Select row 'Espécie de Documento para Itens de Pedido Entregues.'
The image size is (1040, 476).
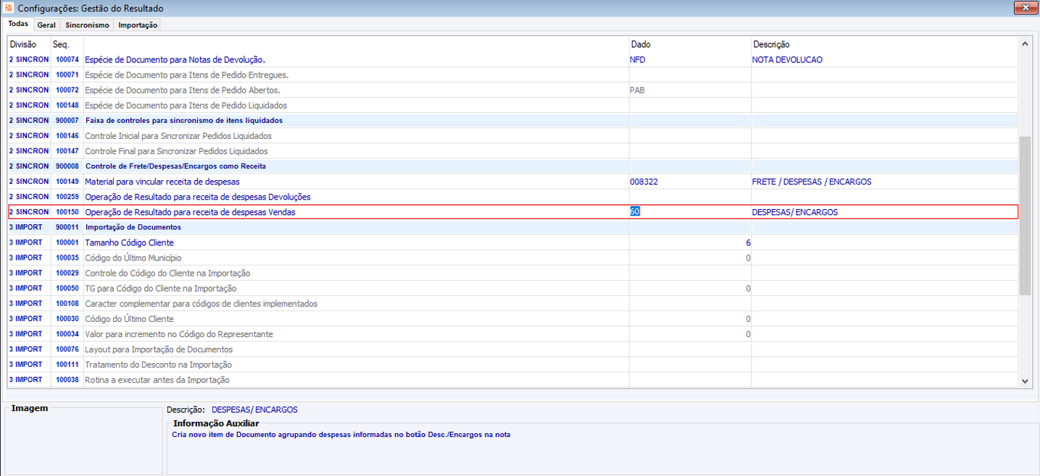[x=512, y=75]
